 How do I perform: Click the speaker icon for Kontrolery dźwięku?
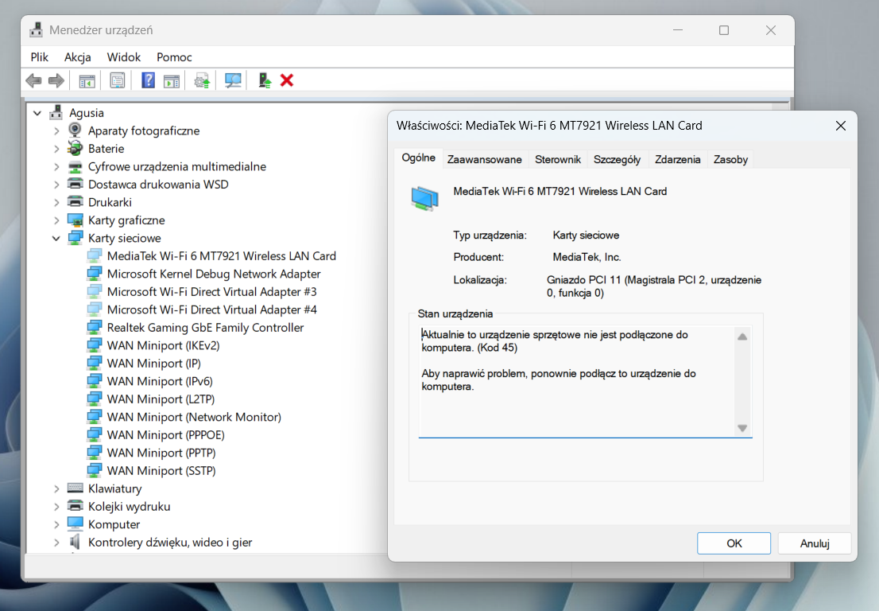click(76, 542)
